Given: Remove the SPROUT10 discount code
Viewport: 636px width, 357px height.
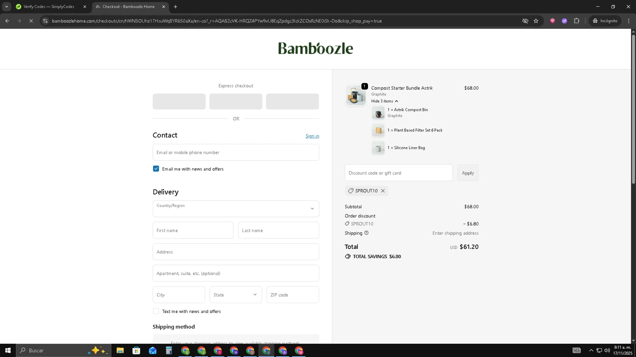Looking at the screenshot, I should click(x=383, y=191).
